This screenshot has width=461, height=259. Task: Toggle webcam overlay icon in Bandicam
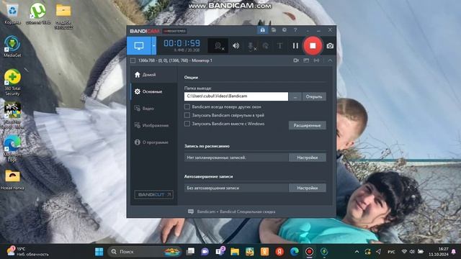pyautogui.click(x=218, y=46)
